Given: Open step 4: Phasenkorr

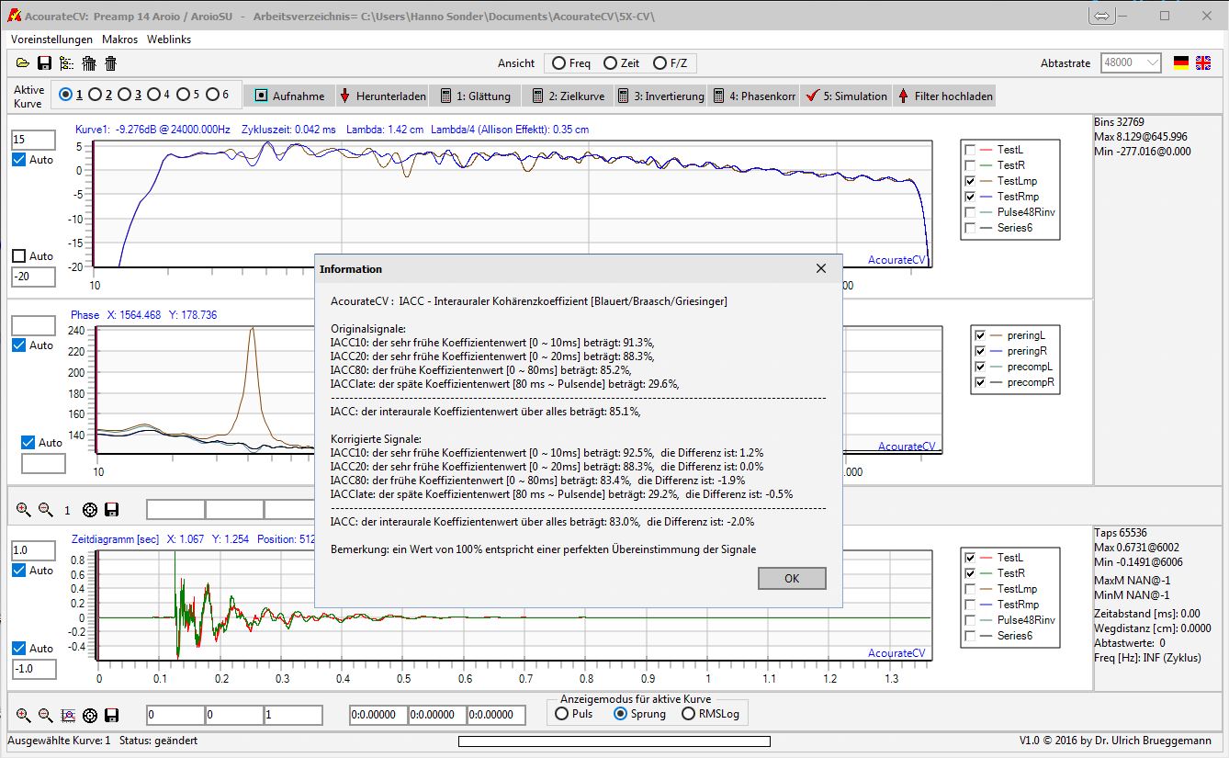Looking at the screenshot, I should [x=754, y=96].
